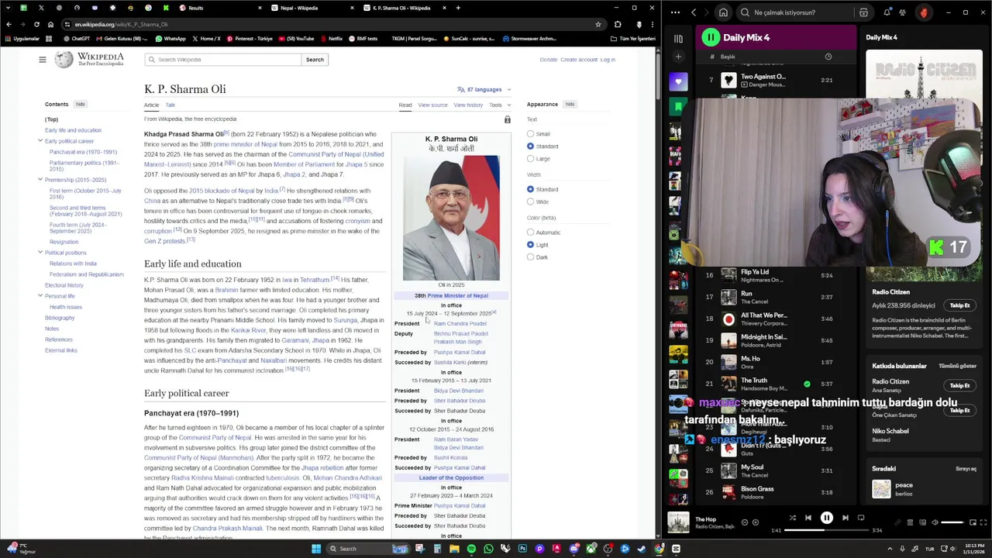Collapse Political positions contents section

click(40, 253)
